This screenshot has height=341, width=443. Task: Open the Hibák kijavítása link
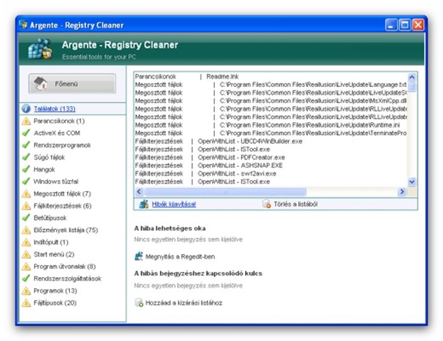[x=174, y=204]
